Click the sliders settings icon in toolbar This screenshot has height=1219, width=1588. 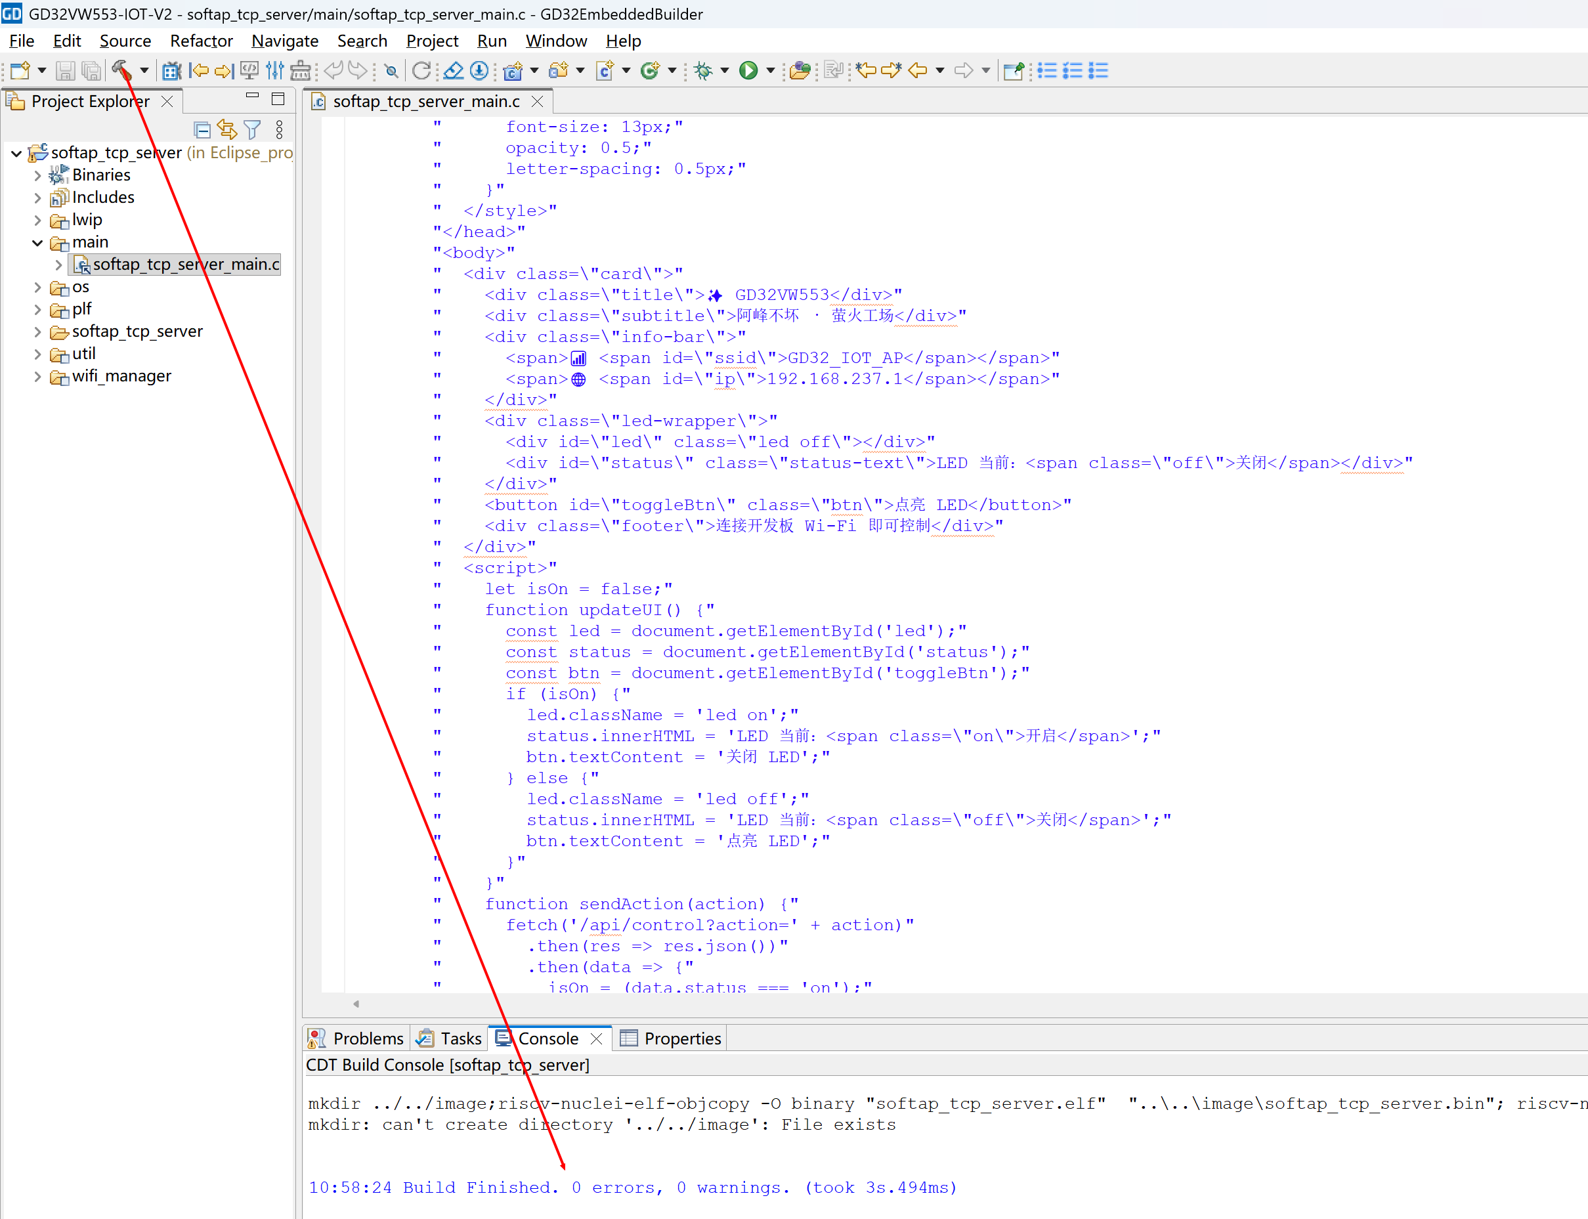(x=275, y=70)
